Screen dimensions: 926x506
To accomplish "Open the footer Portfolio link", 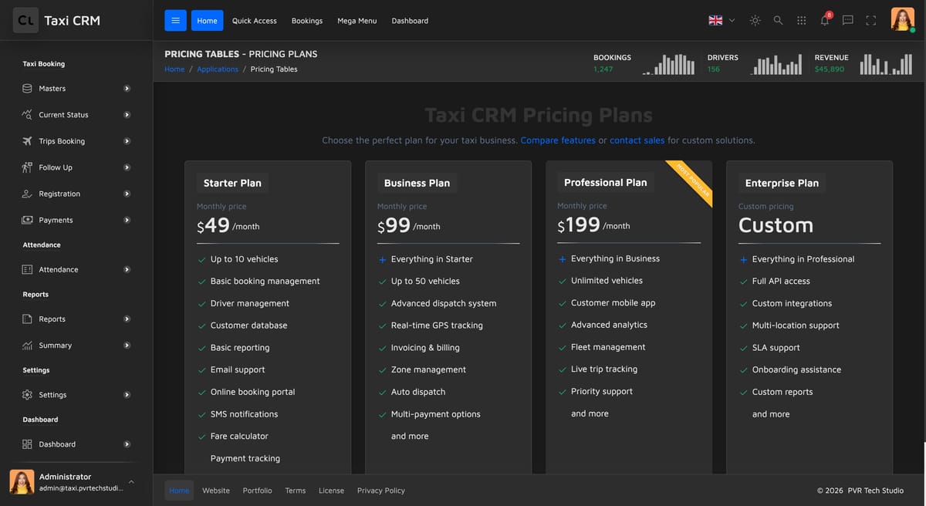I will [x=257, y=491].
